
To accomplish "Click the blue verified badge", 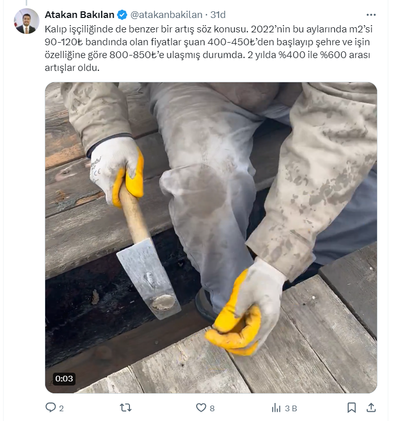I will (122, 15).
